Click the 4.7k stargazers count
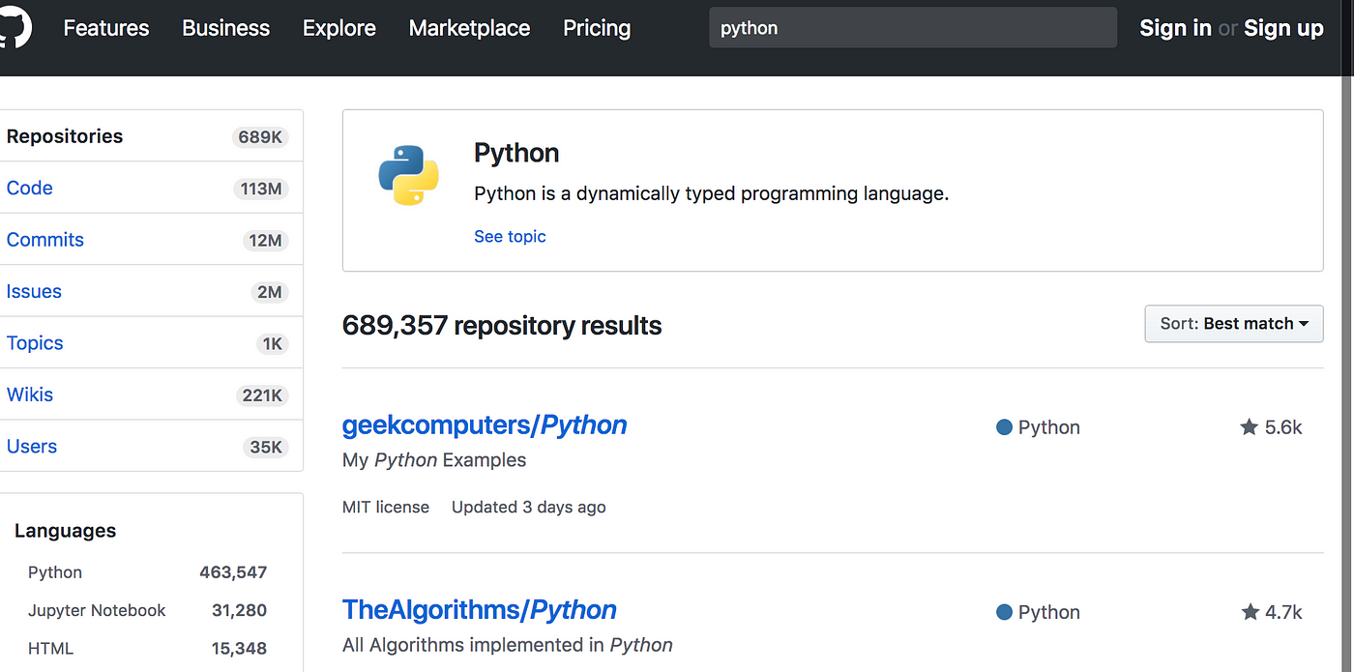The image size is (1354, 672). [x=1283, y=612]
